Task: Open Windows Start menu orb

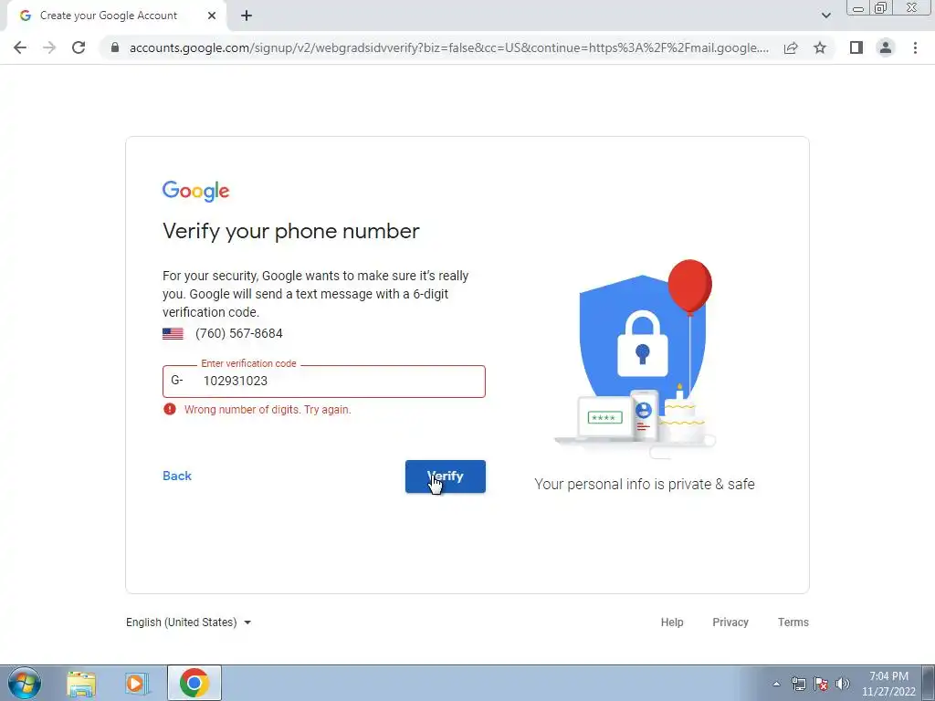Action: (x=25, y=683)
